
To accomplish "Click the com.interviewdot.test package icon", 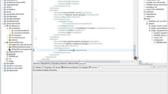I will pos(12,33).
